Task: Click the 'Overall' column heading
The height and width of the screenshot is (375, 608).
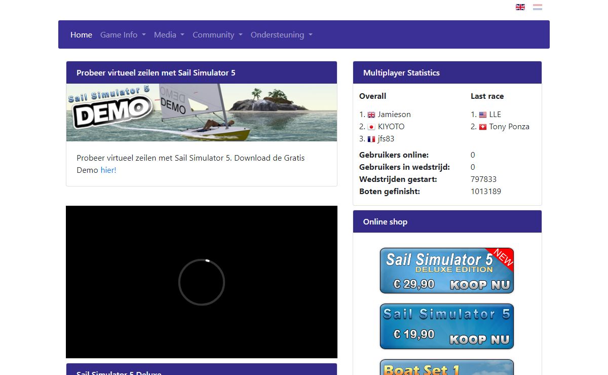Action: (x=373, y=96)
